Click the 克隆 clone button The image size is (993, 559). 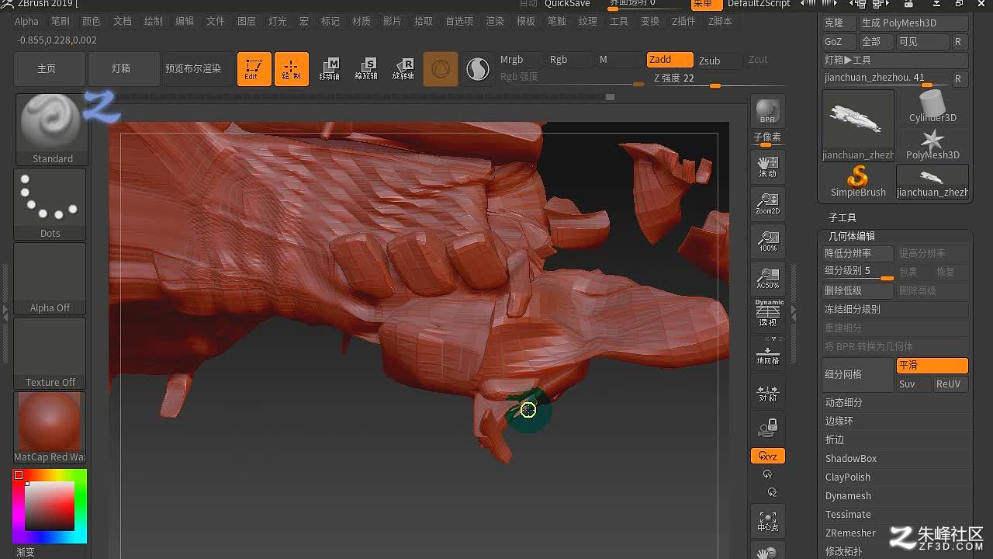(x=839, y=23)
